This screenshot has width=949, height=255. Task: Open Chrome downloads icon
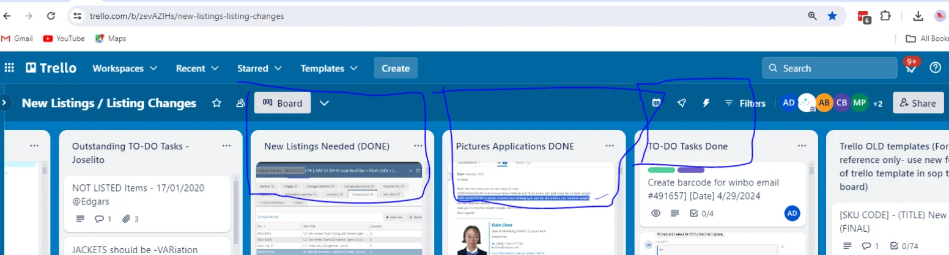pyautogui.click(x=918, y=16)
